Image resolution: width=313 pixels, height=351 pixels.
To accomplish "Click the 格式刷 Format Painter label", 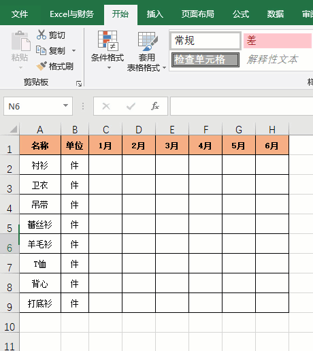I will click(61, 66).
